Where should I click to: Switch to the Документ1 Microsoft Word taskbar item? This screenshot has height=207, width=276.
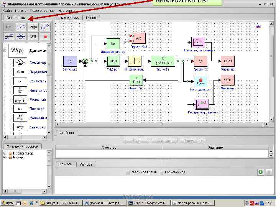105,203
